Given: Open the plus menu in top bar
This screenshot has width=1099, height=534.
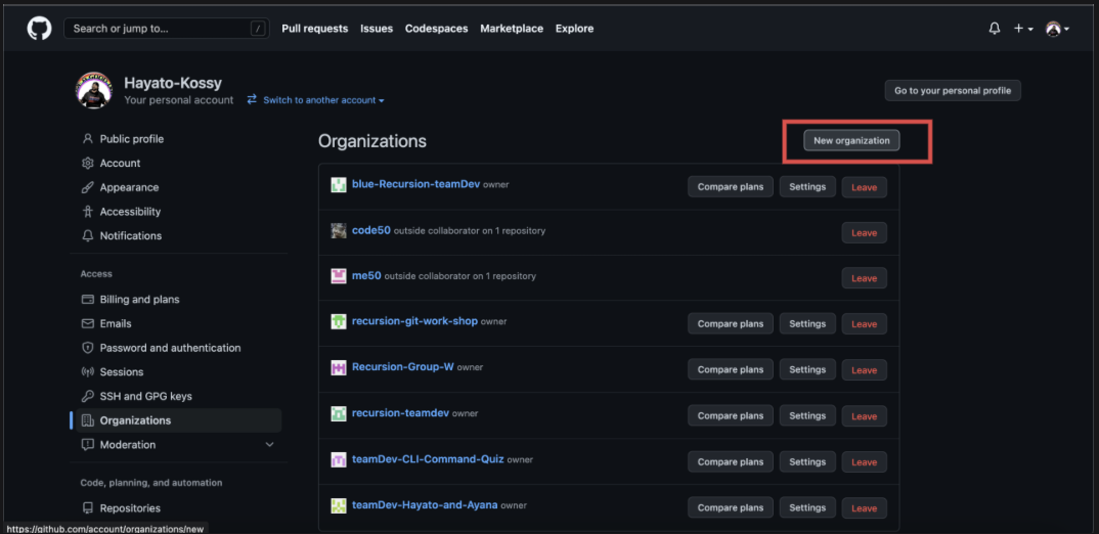Looking at the screenshot, I should tap(1022, 28).
